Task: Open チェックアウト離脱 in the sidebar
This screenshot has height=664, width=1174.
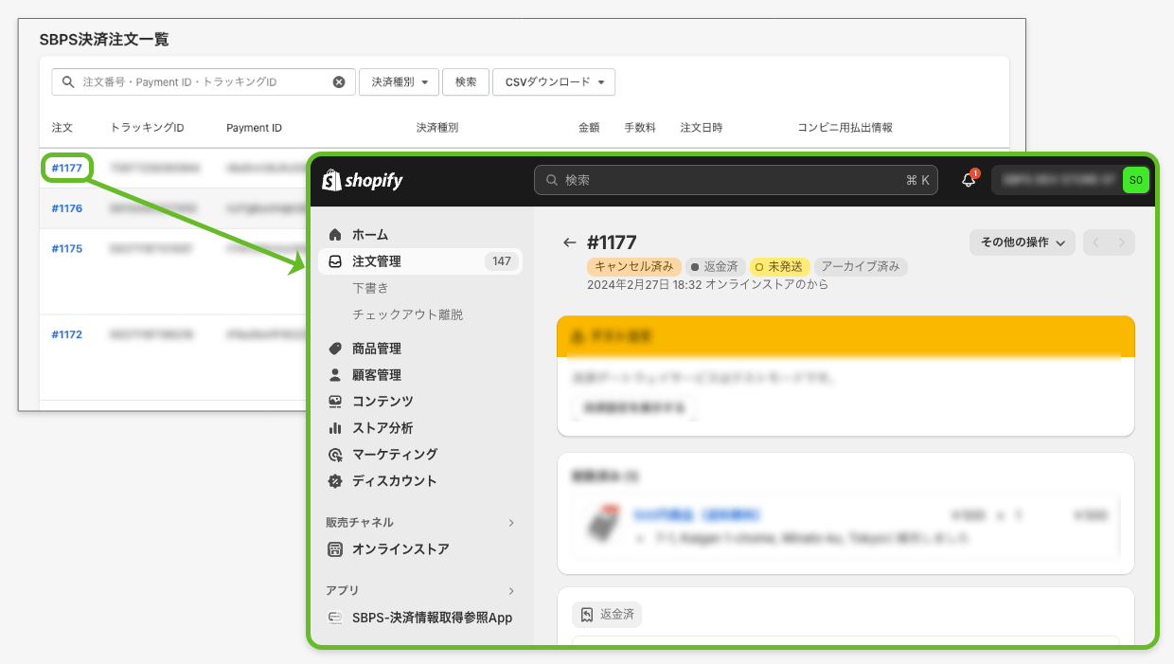Action: (x=408, y=314)
